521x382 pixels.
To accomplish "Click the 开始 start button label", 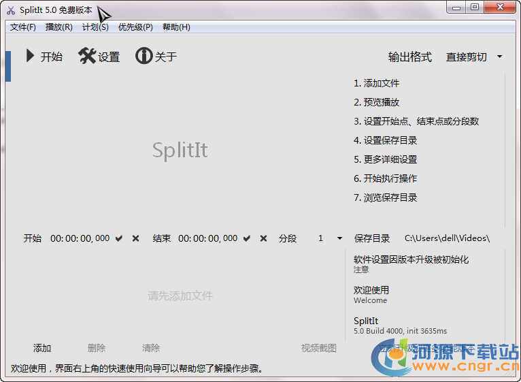I will (52, 57).
